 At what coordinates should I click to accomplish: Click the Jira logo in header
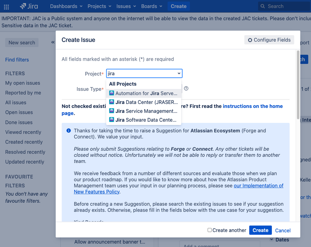point(29,6)
